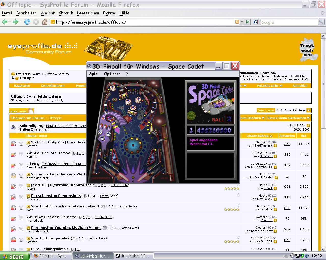Switch to 'tim_fricke199...' Steam taskbar button
Screen dimensions: 326x260
pos(134,256)
